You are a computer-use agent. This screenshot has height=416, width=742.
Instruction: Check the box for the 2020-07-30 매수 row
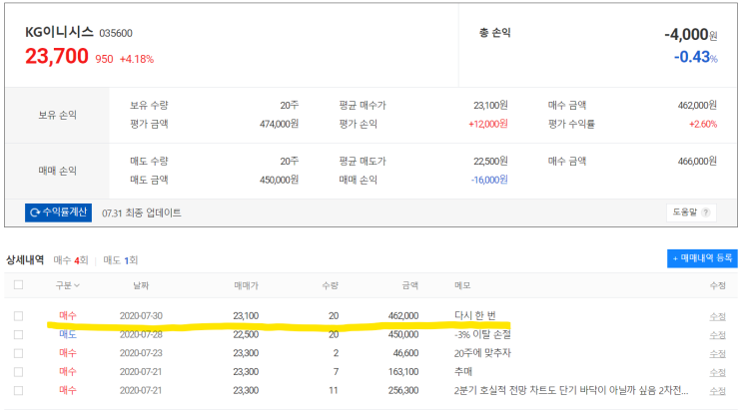tap(19, 315)
